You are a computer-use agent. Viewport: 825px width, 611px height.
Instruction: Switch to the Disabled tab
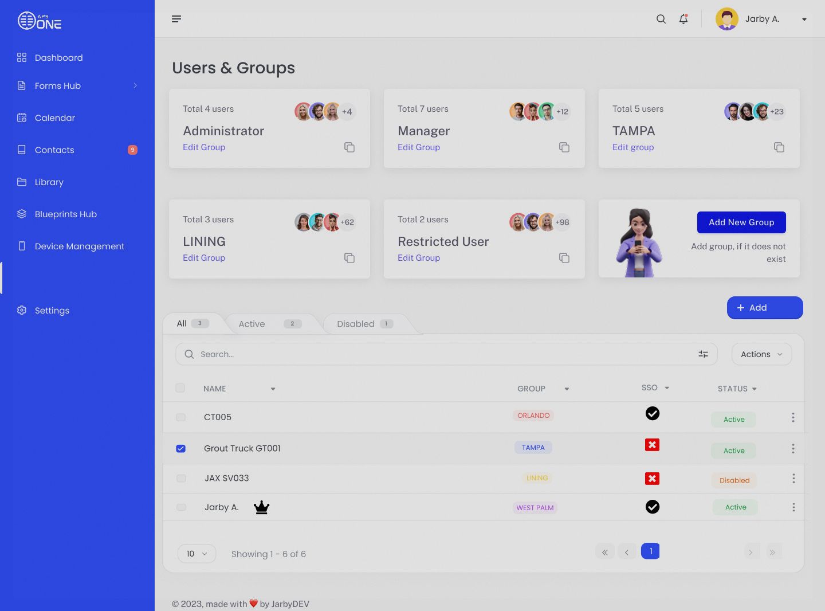[x=364, y=324]
